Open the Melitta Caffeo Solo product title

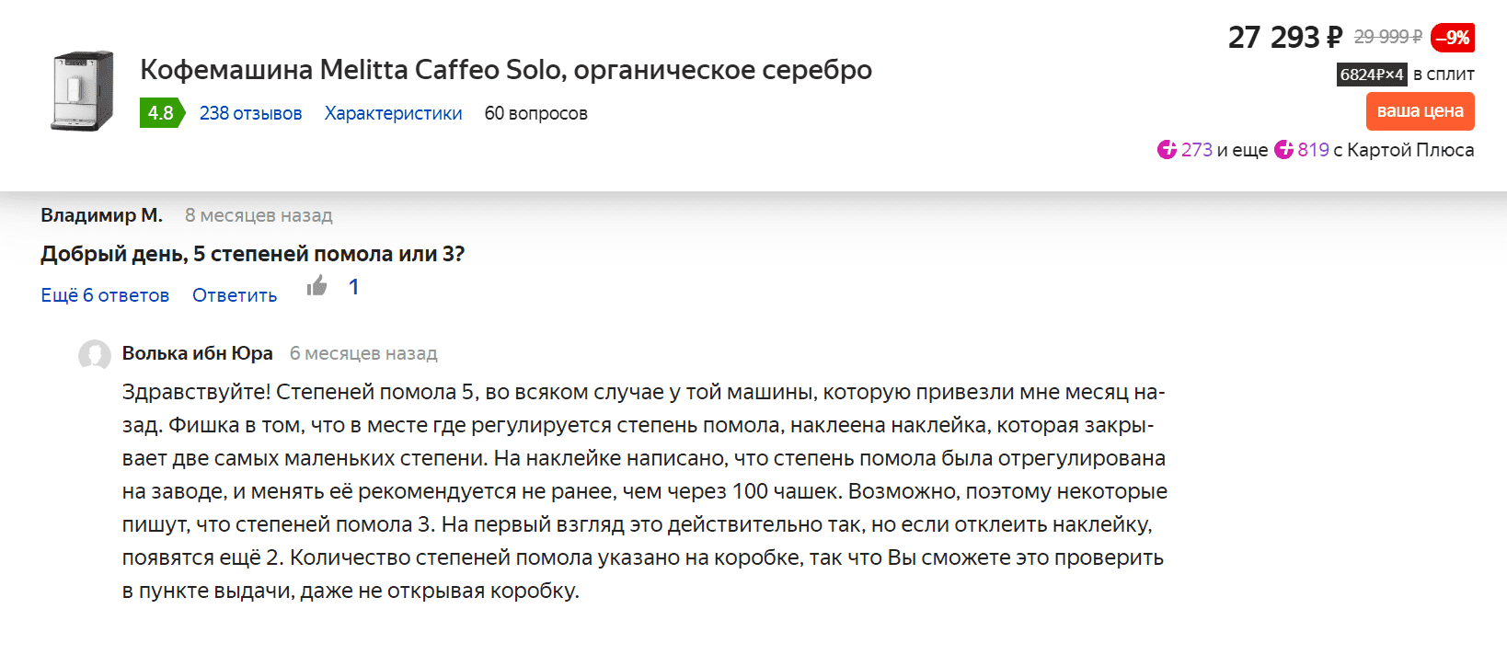[505, 70]
